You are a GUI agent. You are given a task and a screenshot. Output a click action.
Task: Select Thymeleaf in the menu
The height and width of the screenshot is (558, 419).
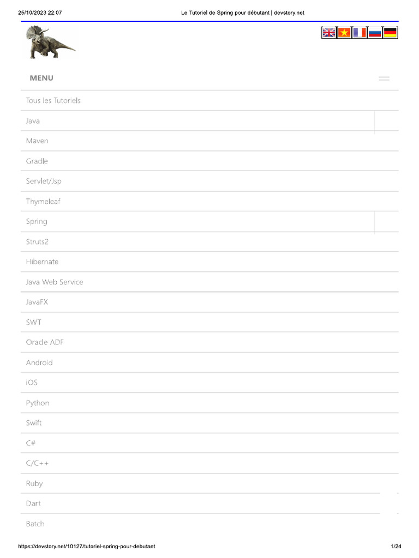coord(209,202)
